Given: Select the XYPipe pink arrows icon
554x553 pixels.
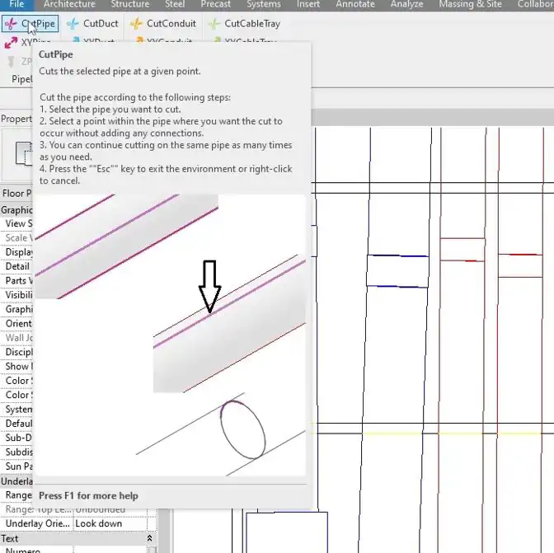Looking at the screenshot, I should click(11, 43).
